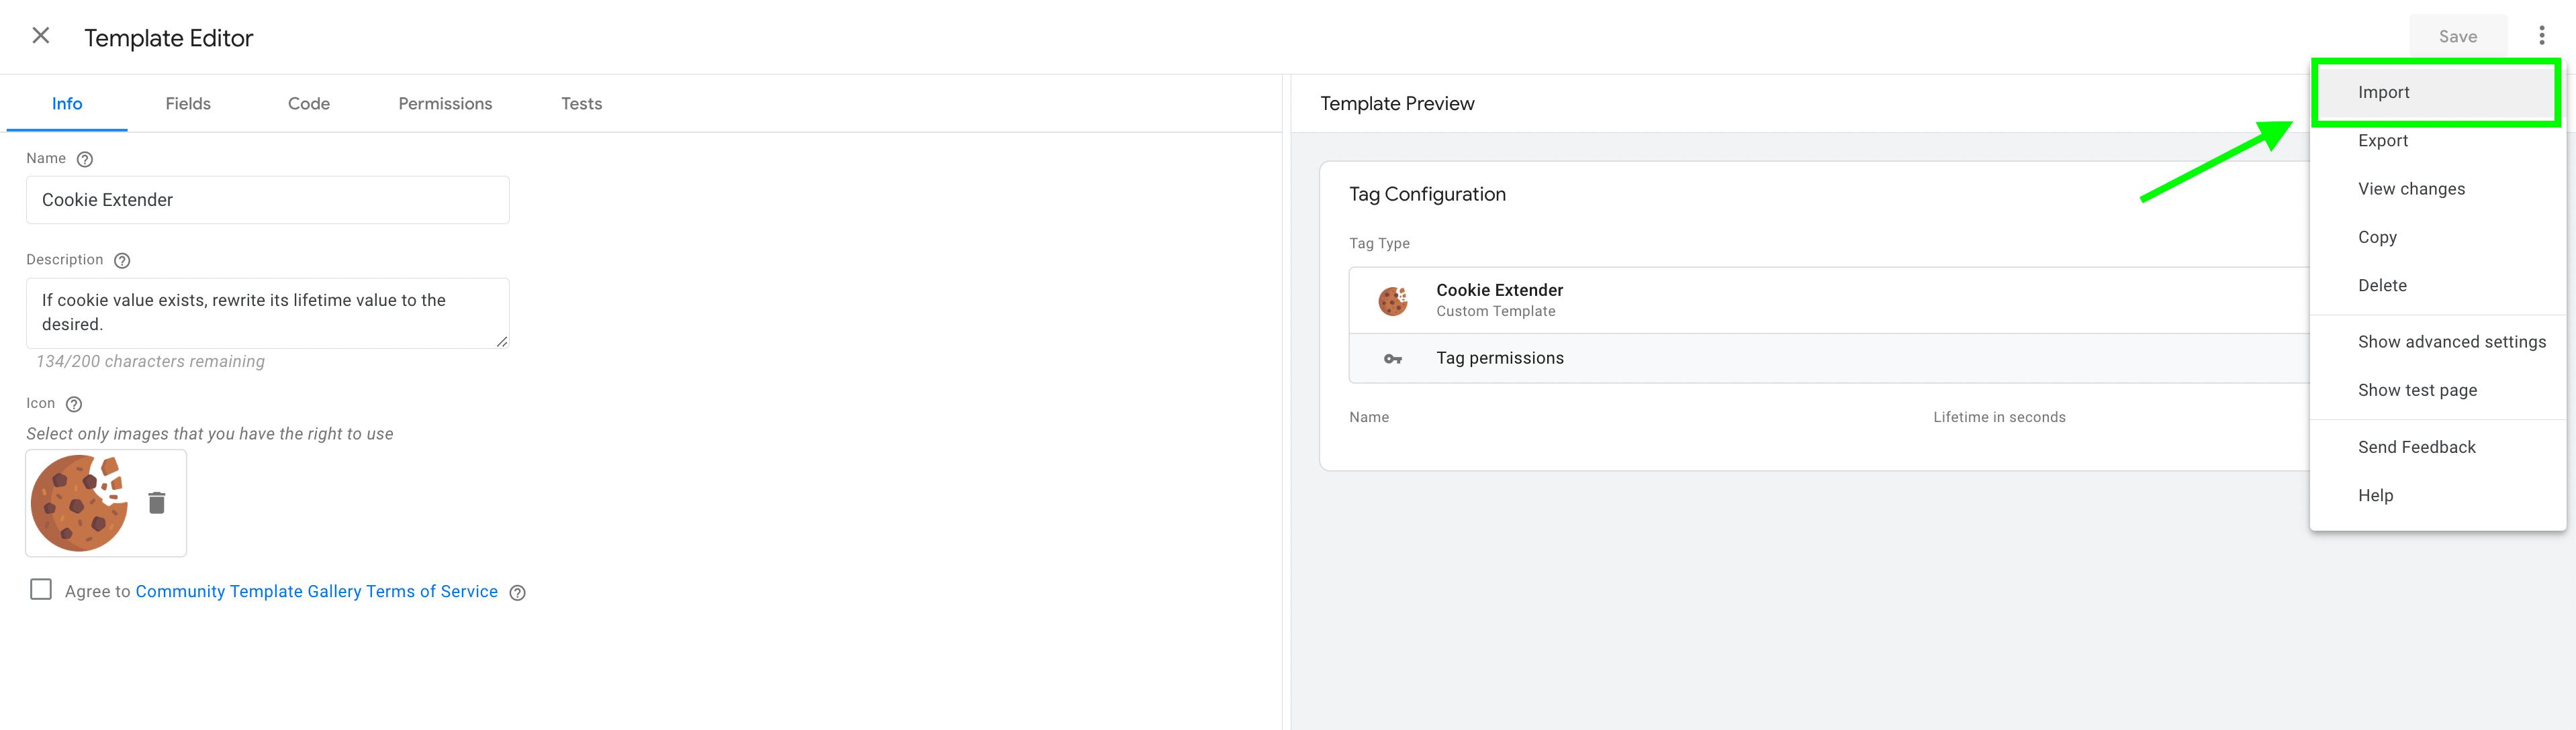Expand the Tag permissions row

click(x=1829, y=358)
